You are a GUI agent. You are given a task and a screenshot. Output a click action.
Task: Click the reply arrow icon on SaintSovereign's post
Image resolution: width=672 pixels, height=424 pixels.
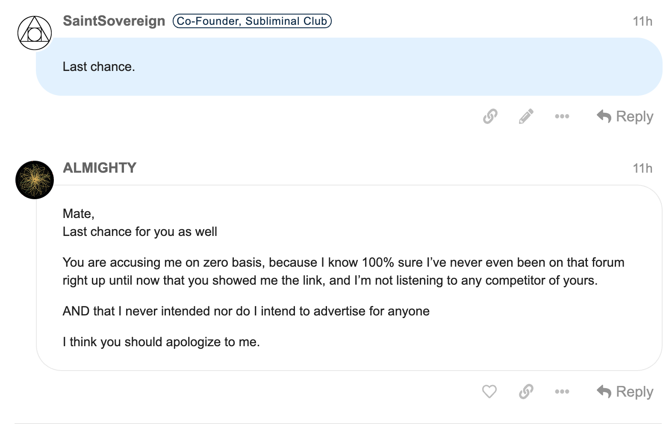pos(604,116)
